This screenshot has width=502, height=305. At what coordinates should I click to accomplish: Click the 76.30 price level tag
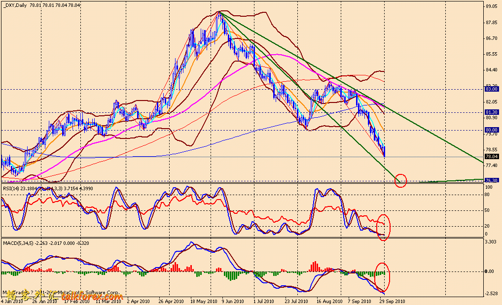coord(491,180)
